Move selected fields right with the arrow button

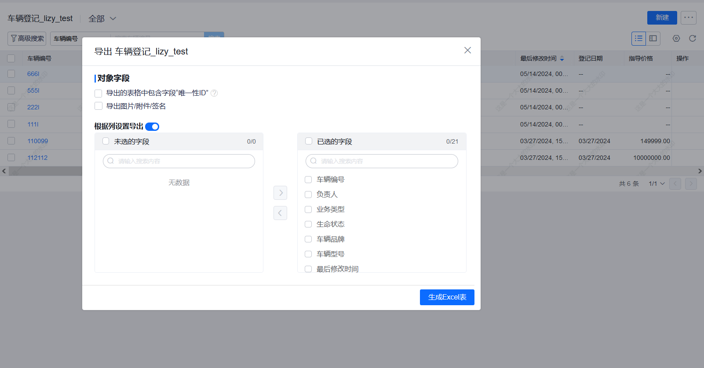280,193
